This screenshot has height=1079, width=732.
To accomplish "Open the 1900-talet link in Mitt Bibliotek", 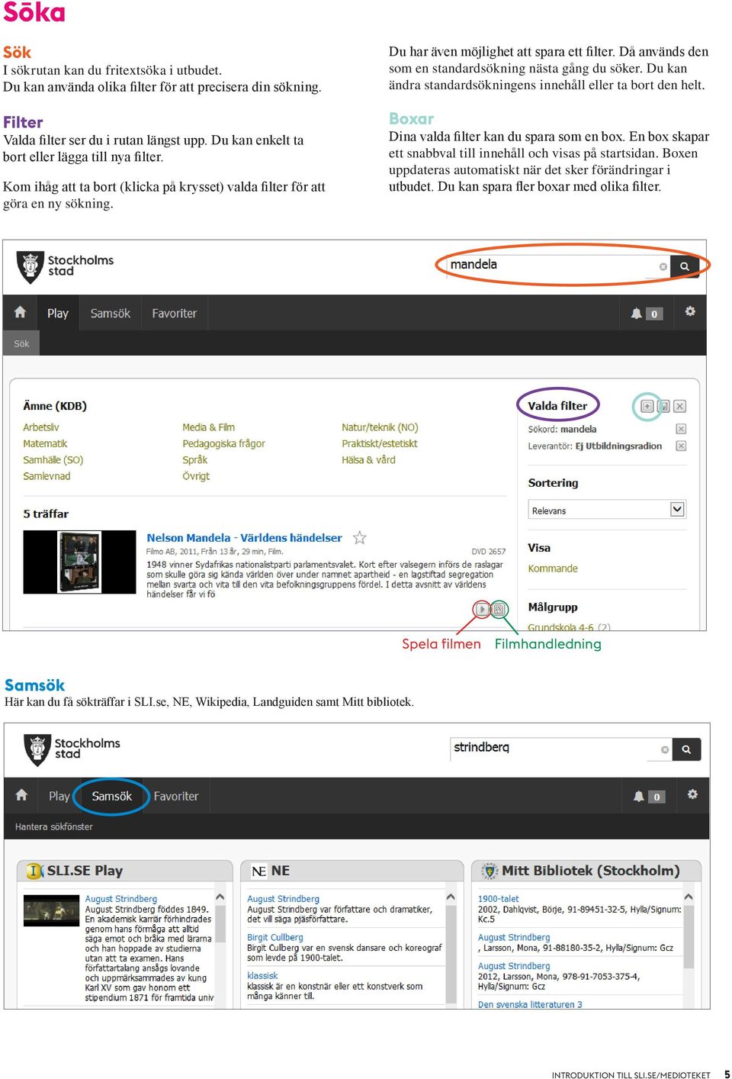I will pyautogui.click(x=499, y=899).
